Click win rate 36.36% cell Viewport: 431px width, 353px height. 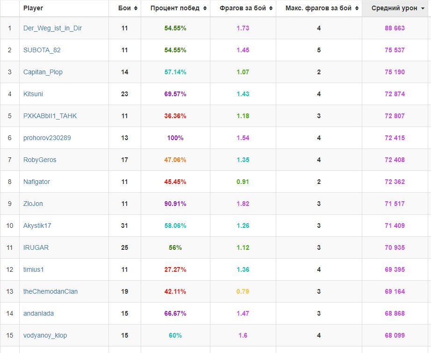[175, 116]
